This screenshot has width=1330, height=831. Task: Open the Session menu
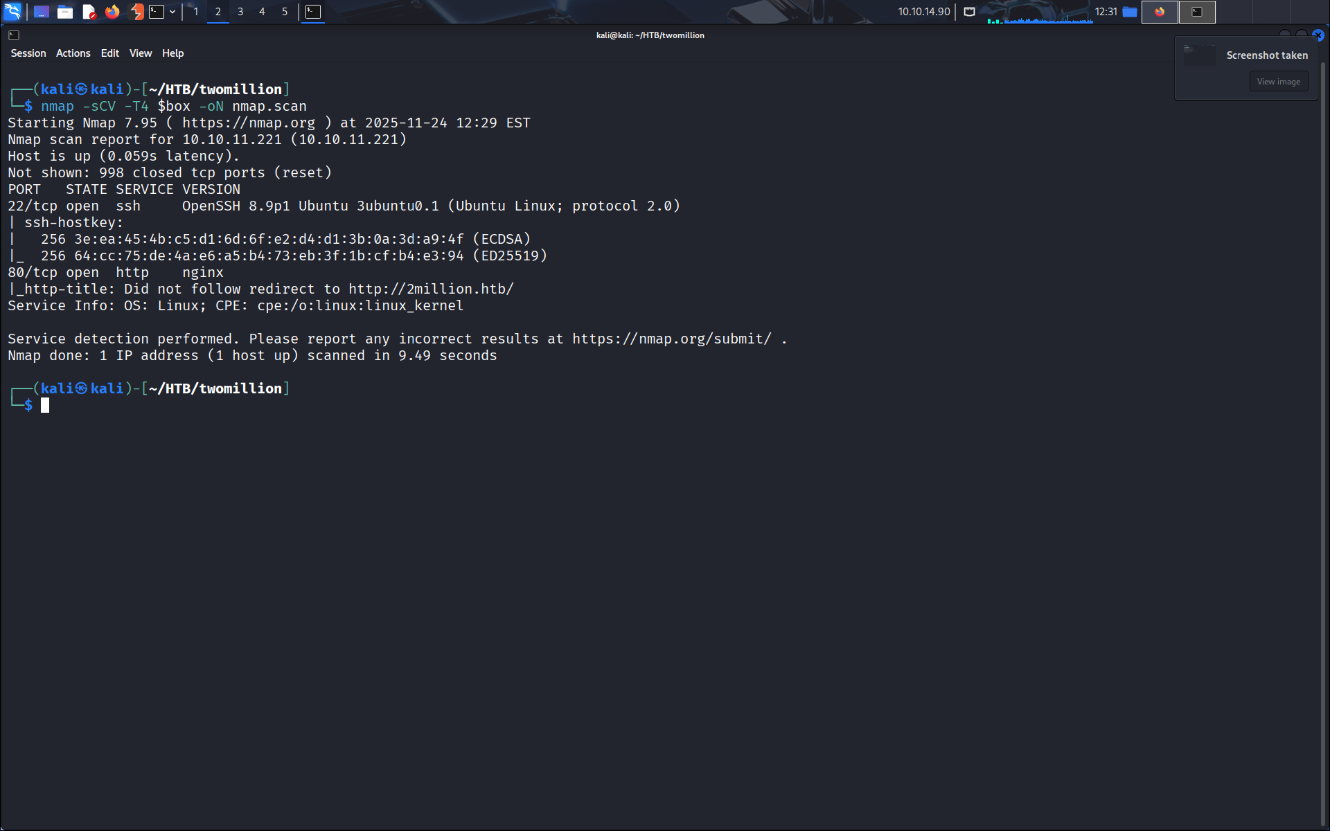[28, 53]
